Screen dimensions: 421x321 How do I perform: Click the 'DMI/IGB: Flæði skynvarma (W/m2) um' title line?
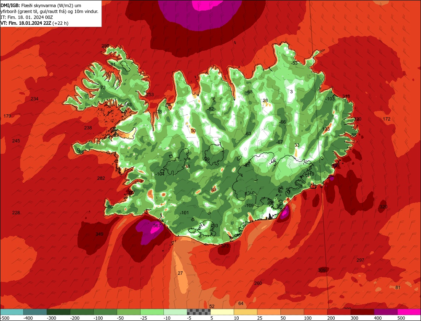click(x=41, y=5)
